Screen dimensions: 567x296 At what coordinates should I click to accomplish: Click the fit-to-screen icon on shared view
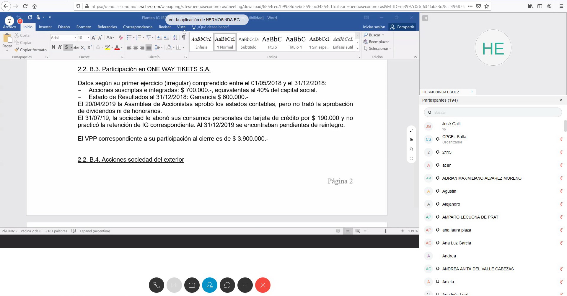pyautogui.click(x=411, y=158)
